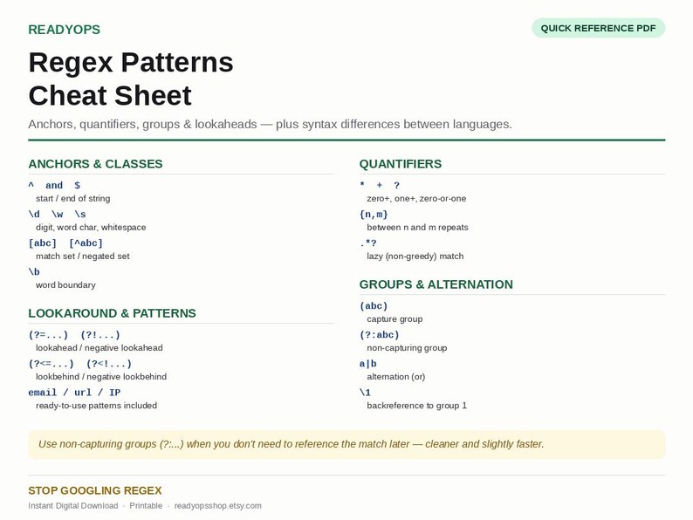The height and width of the screenshot is (520, 693).
Task: Click the '^ and $' pattern
Action: 54,186
